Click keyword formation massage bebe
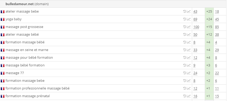 [25, 81]
